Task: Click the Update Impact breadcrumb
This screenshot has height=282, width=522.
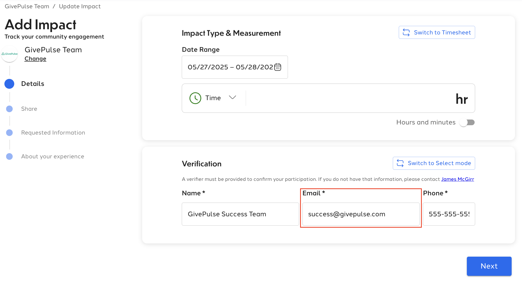Action: (x=80, y=6)
